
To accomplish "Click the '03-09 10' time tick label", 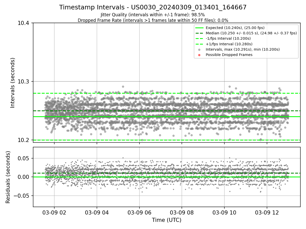I will 224,212.
